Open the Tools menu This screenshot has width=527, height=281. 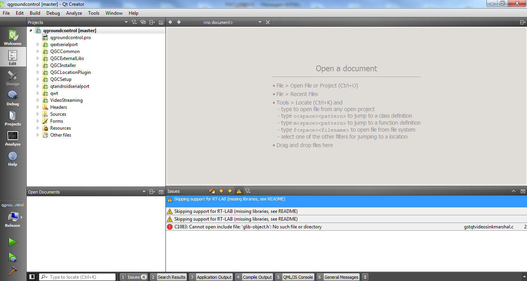[94, 13]
